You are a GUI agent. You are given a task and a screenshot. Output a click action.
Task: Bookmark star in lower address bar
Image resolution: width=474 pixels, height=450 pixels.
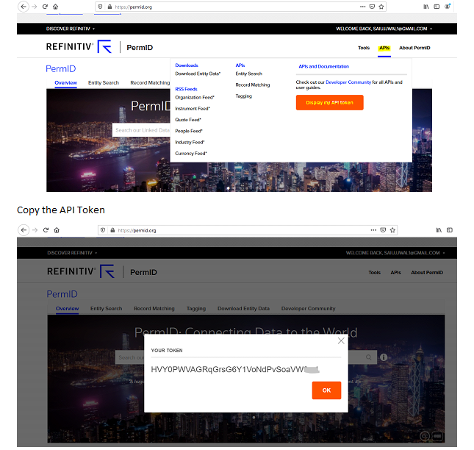pos(392,230)
